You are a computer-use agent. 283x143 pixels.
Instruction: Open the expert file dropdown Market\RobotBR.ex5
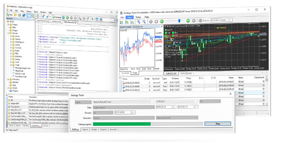pos(153,102)
